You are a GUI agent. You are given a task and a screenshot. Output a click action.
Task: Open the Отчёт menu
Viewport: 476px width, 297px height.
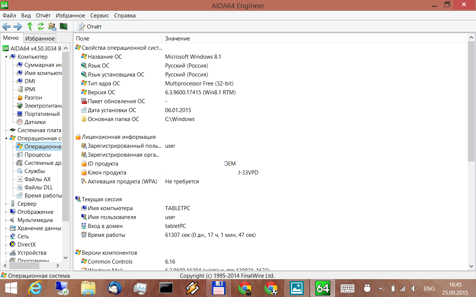tap(43, 16)
